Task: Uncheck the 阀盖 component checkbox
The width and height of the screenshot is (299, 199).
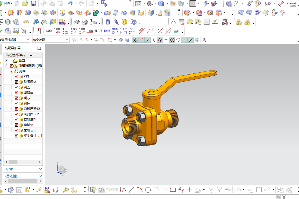Action: point(16,87)
